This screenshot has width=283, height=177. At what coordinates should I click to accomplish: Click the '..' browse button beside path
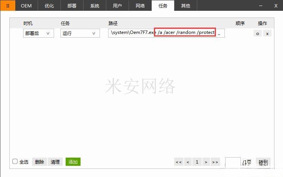click(219, 34)
